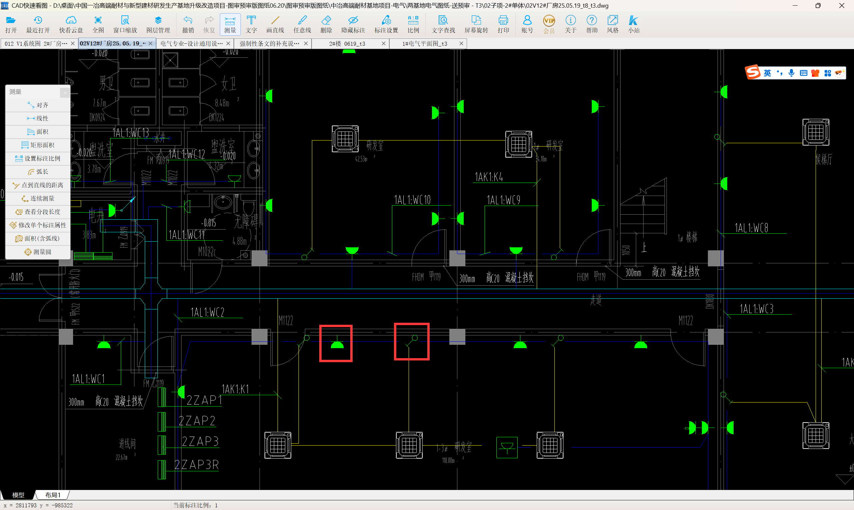Launch 文字查找 text search
The height and width of the screenshot is (510, 854).
(x=443, y=25)
